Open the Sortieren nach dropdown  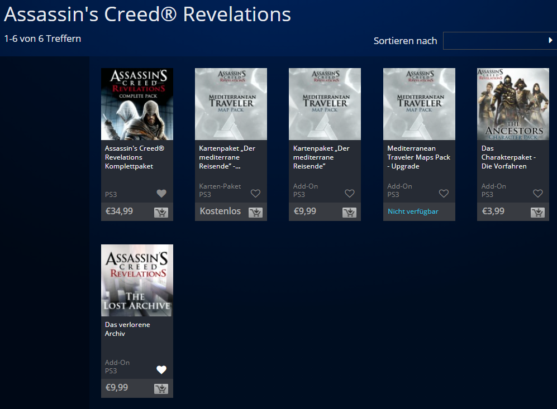[499, 41]
